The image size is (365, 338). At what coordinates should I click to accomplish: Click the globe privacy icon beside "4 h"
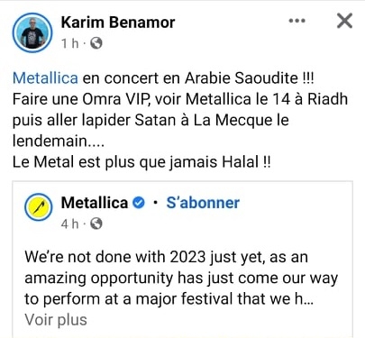point(96,224)
